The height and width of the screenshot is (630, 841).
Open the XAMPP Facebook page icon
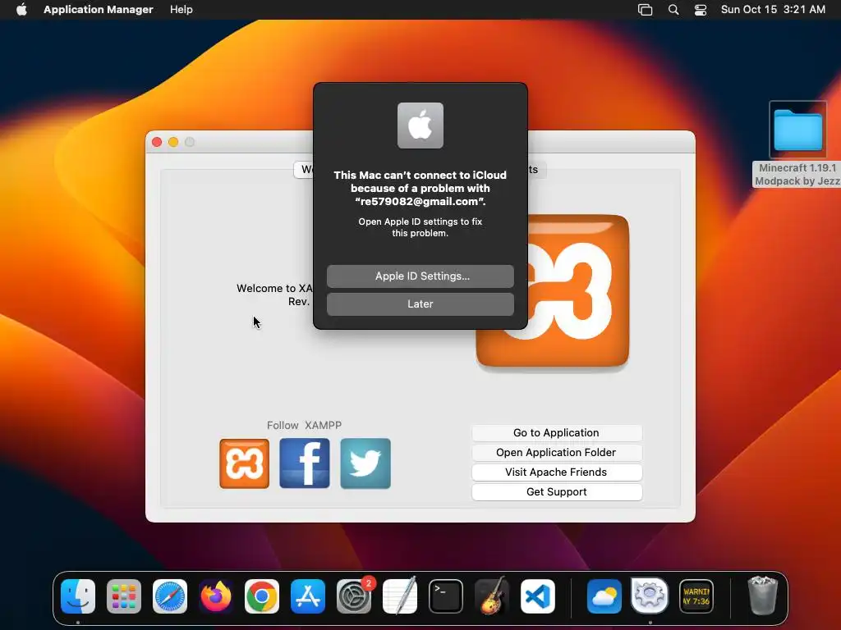(x=305, y=463)
